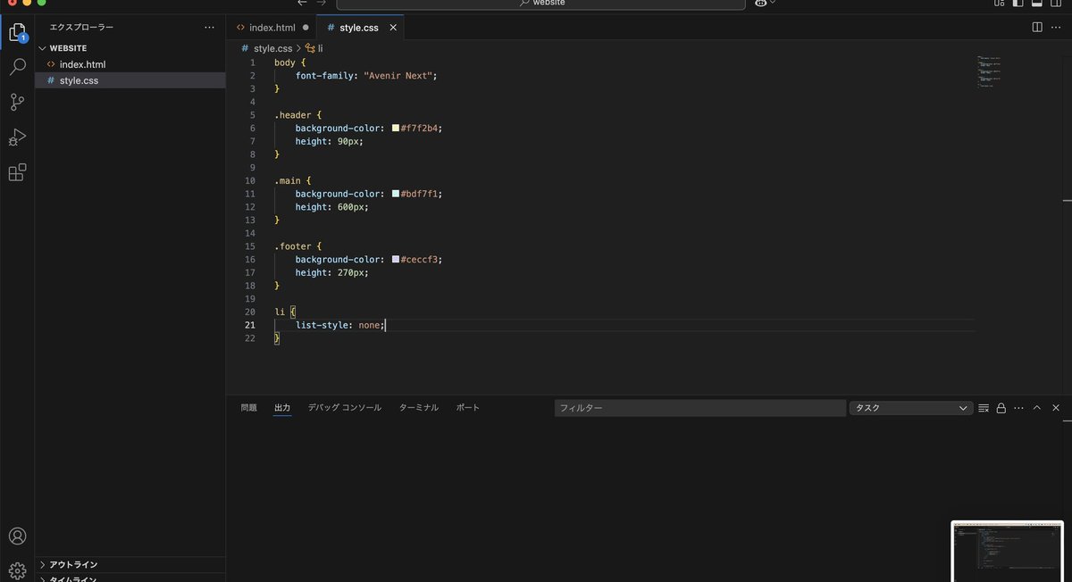Image resolution: width=1072 pixels, height=582 pixels.
Task: Split the editor to the right
Action: pyautogui.click(x=1037, y=28)
